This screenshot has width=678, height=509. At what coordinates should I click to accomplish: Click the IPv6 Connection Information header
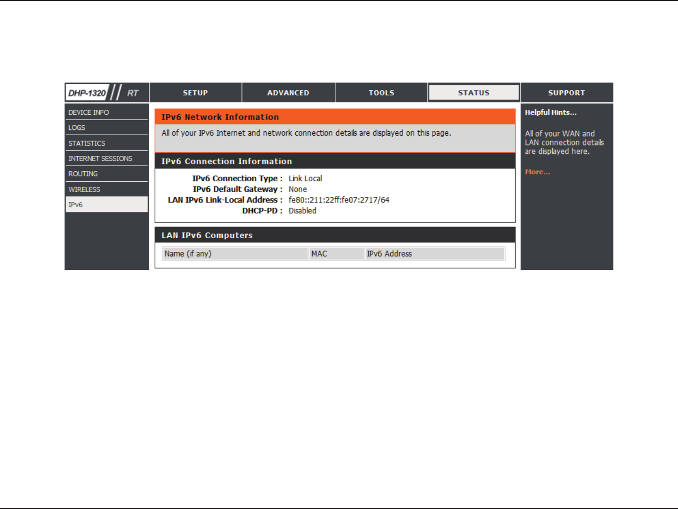pyautogui.click(x=226, y=162)
